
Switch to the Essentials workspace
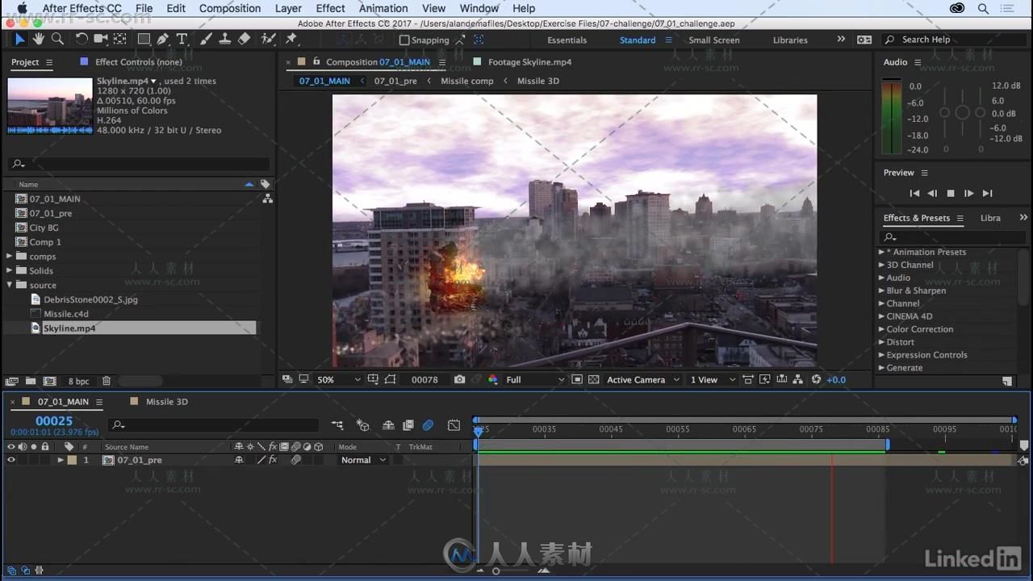pos(567,40)
